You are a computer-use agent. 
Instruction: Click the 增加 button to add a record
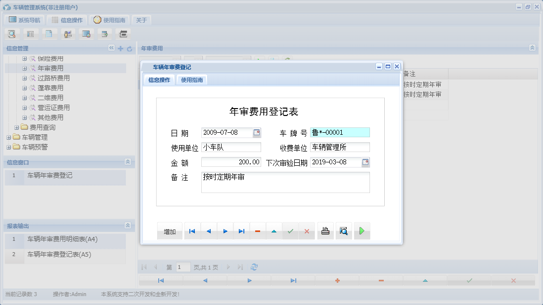coord(170,230)
